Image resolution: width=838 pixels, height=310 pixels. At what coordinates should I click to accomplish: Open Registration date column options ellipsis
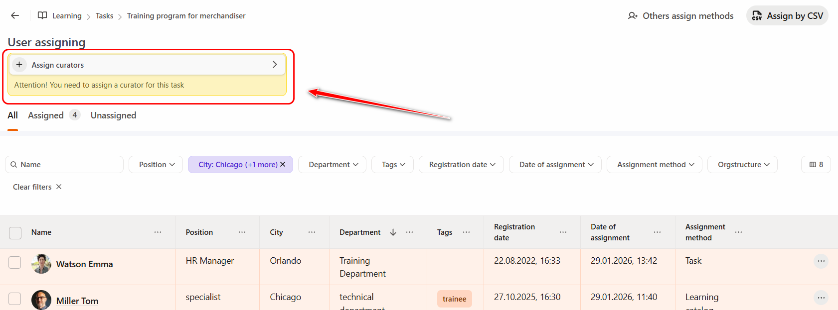pyautogui.click(x=563, y=232)
